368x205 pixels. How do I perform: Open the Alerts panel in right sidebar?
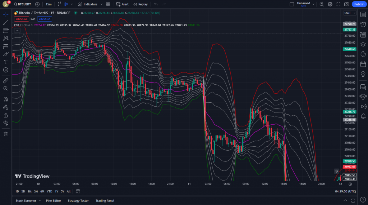coord(363,24)
